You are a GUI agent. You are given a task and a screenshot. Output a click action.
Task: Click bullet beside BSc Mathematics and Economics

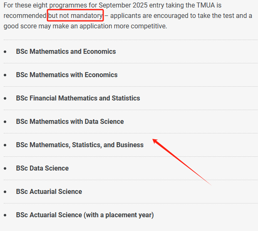pos(5,52)
